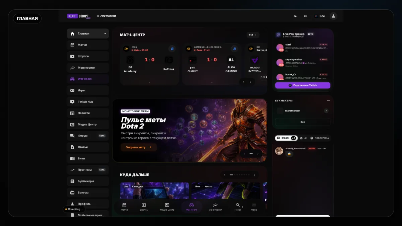402x226 pixels.
Task: Show next matches with Матч-центр right arrow
Action: [251, 82]
